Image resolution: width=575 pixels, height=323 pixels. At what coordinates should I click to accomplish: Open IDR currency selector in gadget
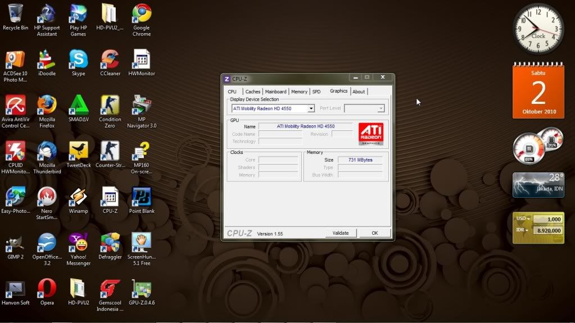pos(522,230)
